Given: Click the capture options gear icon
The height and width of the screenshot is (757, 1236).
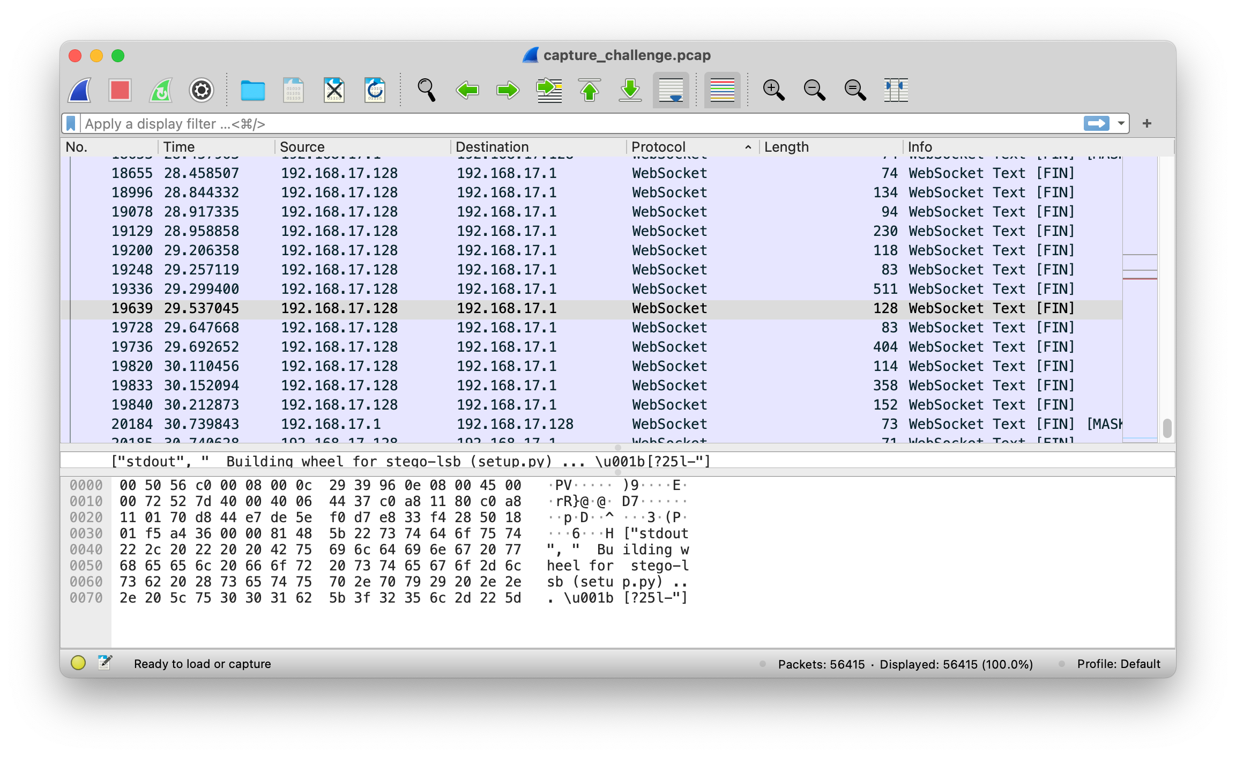Looking at the screenshot, I should pos(202,90).
